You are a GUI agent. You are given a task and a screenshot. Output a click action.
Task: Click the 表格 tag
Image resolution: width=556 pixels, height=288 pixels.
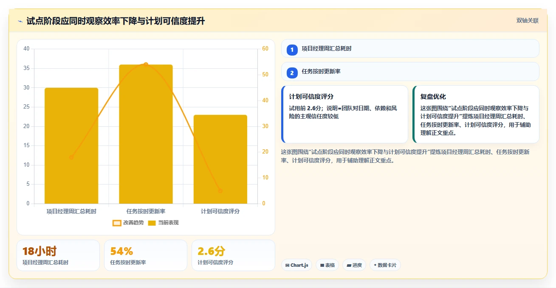327,265
